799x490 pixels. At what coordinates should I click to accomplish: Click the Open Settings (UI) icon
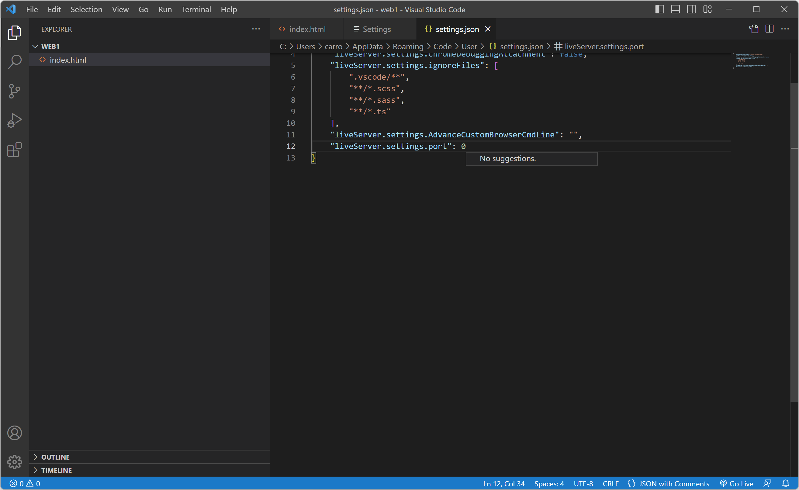pyautogui.click(x=754, y=29)
